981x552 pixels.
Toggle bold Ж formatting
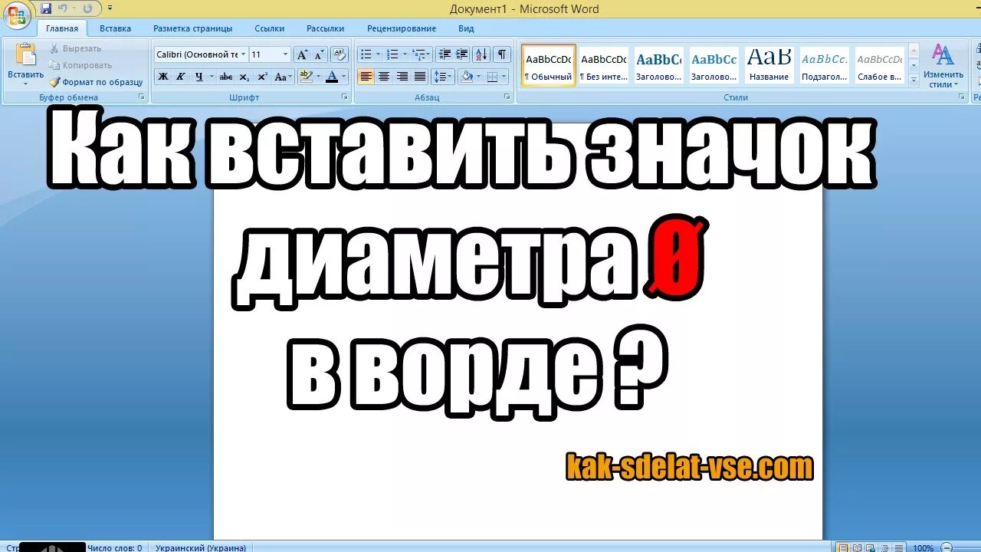click(x=163, y=77)
